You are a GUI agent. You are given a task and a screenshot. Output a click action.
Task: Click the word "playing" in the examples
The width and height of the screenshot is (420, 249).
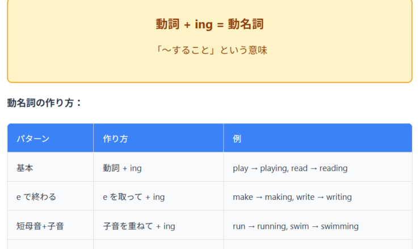[x=274, y=168]
